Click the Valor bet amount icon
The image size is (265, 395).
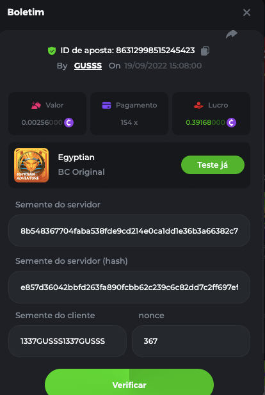click(36, 105)
